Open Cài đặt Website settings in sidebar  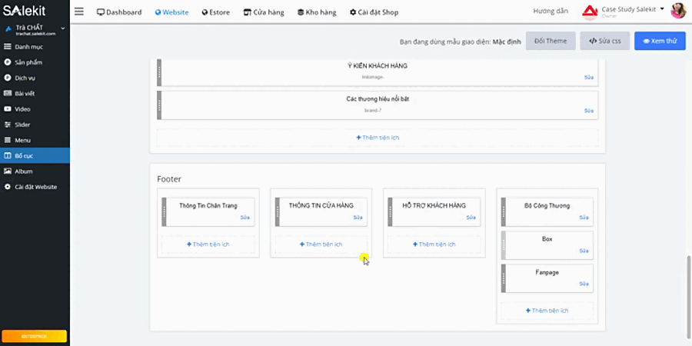35,187
